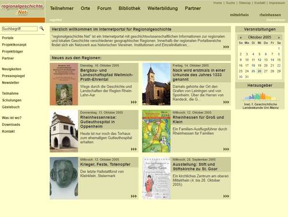This screenshot has width=288, height=217.
Task: Click the magnifying glass search icon
Action: (x=42, y=28)
